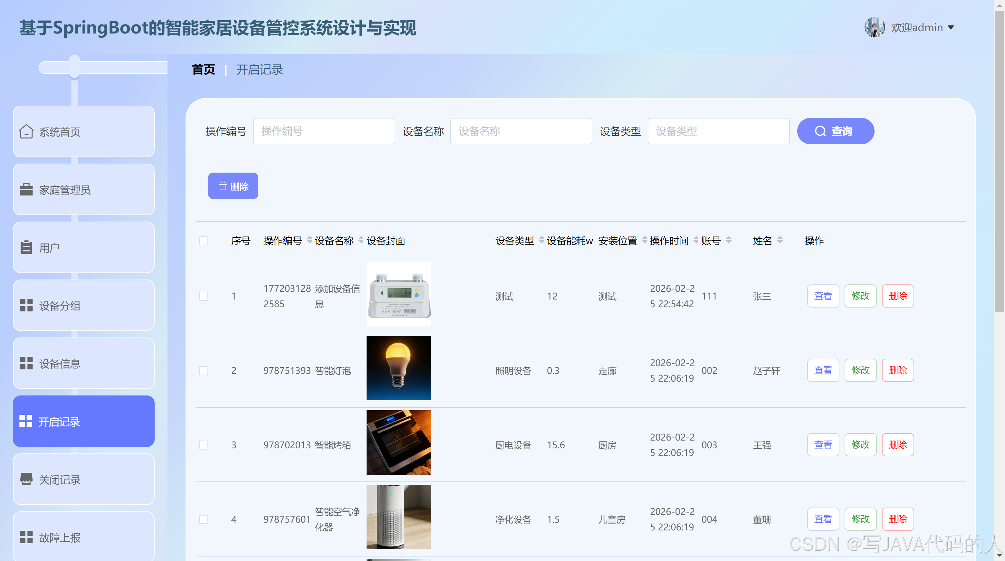The height and width of the screenshot is (561, 1005).
Task: Click the briefcase icon beside 家庭管理员
Action: (26, 189)
